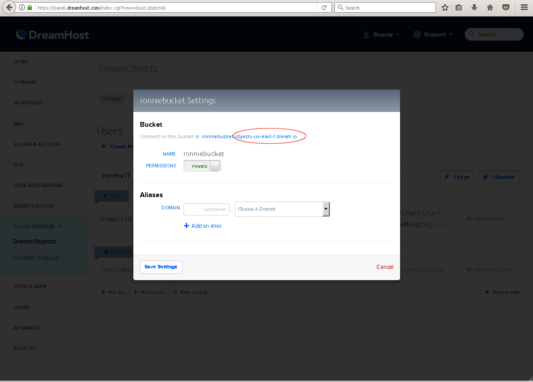
Task: Click the Hide link beside the secret key
Action: click(x=439, y=225)
